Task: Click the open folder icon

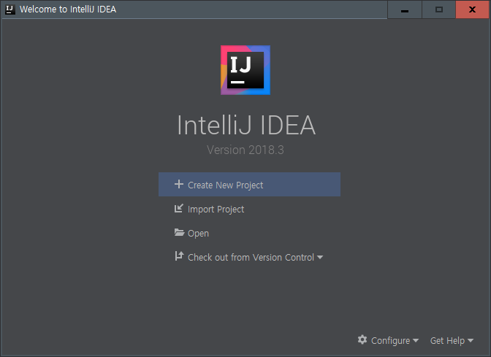Action: coord(179,233)
